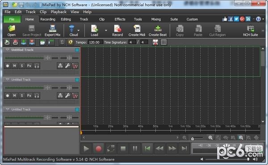Switch to the Mixing ribbon tab

pyautogui.click(x=156, y=19)
